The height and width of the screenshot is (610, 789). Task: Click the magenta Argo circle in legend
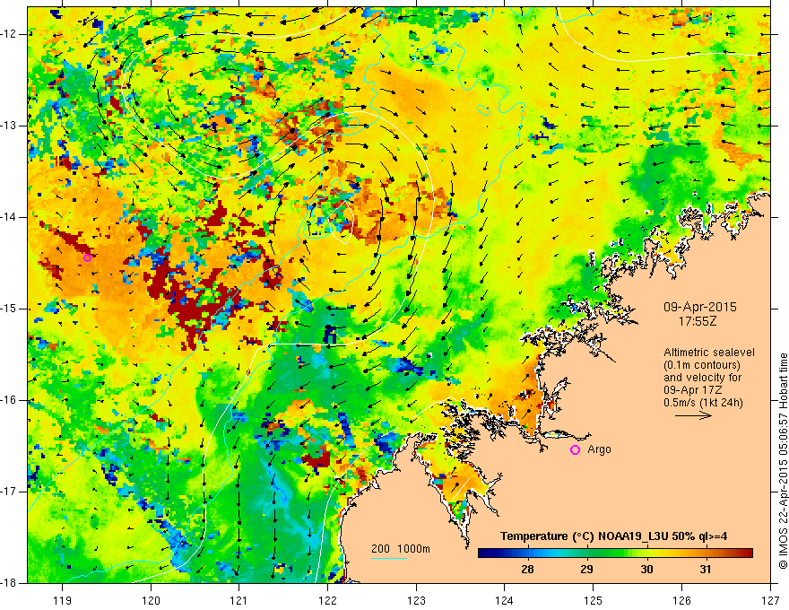(575, 449)
